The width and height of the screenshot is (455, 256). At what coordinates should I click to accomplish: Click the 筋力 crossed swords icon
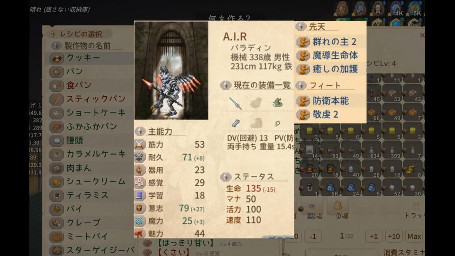[139, 145]
